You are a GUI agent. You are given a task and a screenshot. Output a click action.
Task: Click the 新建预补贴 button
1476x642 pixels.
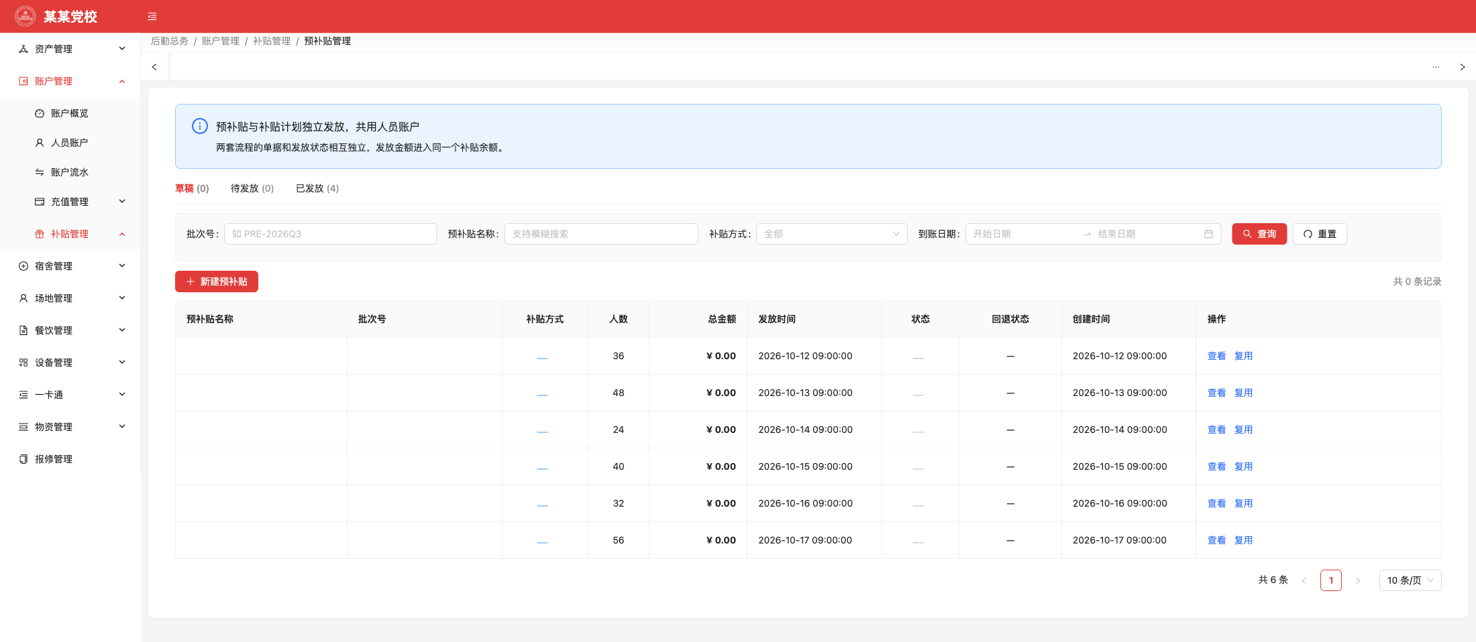point(217,281)
